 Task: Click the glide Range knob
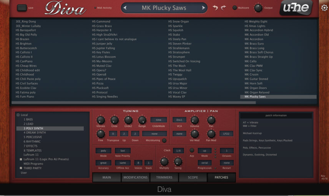pos(142,120)
